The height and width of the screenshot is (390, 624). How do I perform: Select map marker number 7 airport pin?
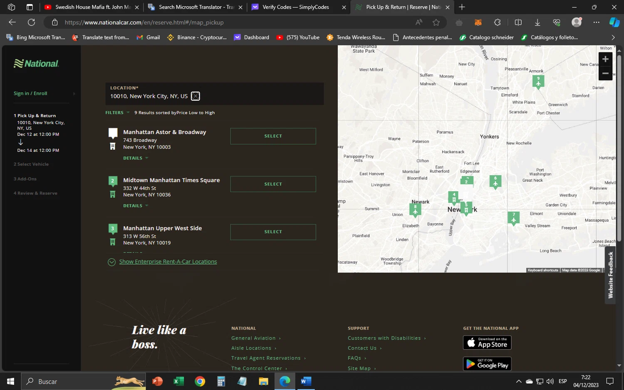514,217
